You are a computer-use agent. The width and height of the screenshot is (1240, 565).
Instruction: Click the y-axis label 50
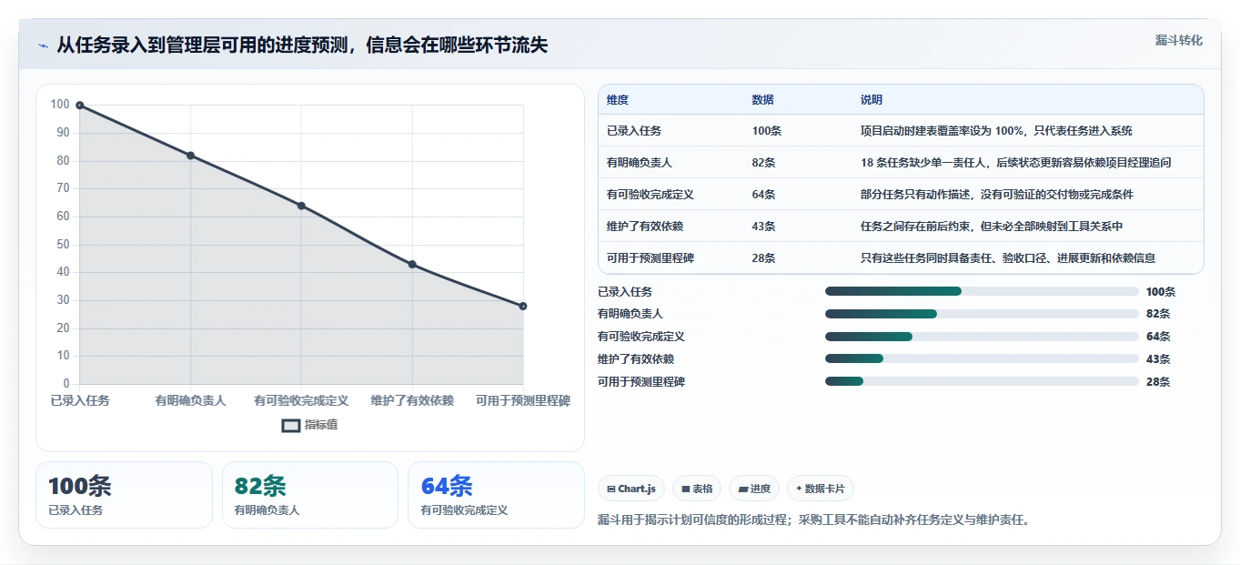(63, 244)
